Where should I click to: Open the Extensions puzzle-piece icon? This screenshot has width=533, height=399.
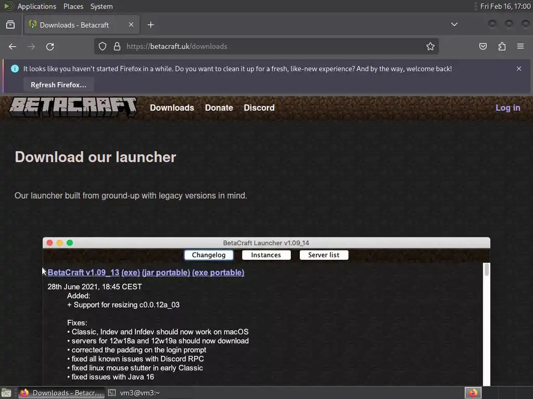(x=502, y=46)
